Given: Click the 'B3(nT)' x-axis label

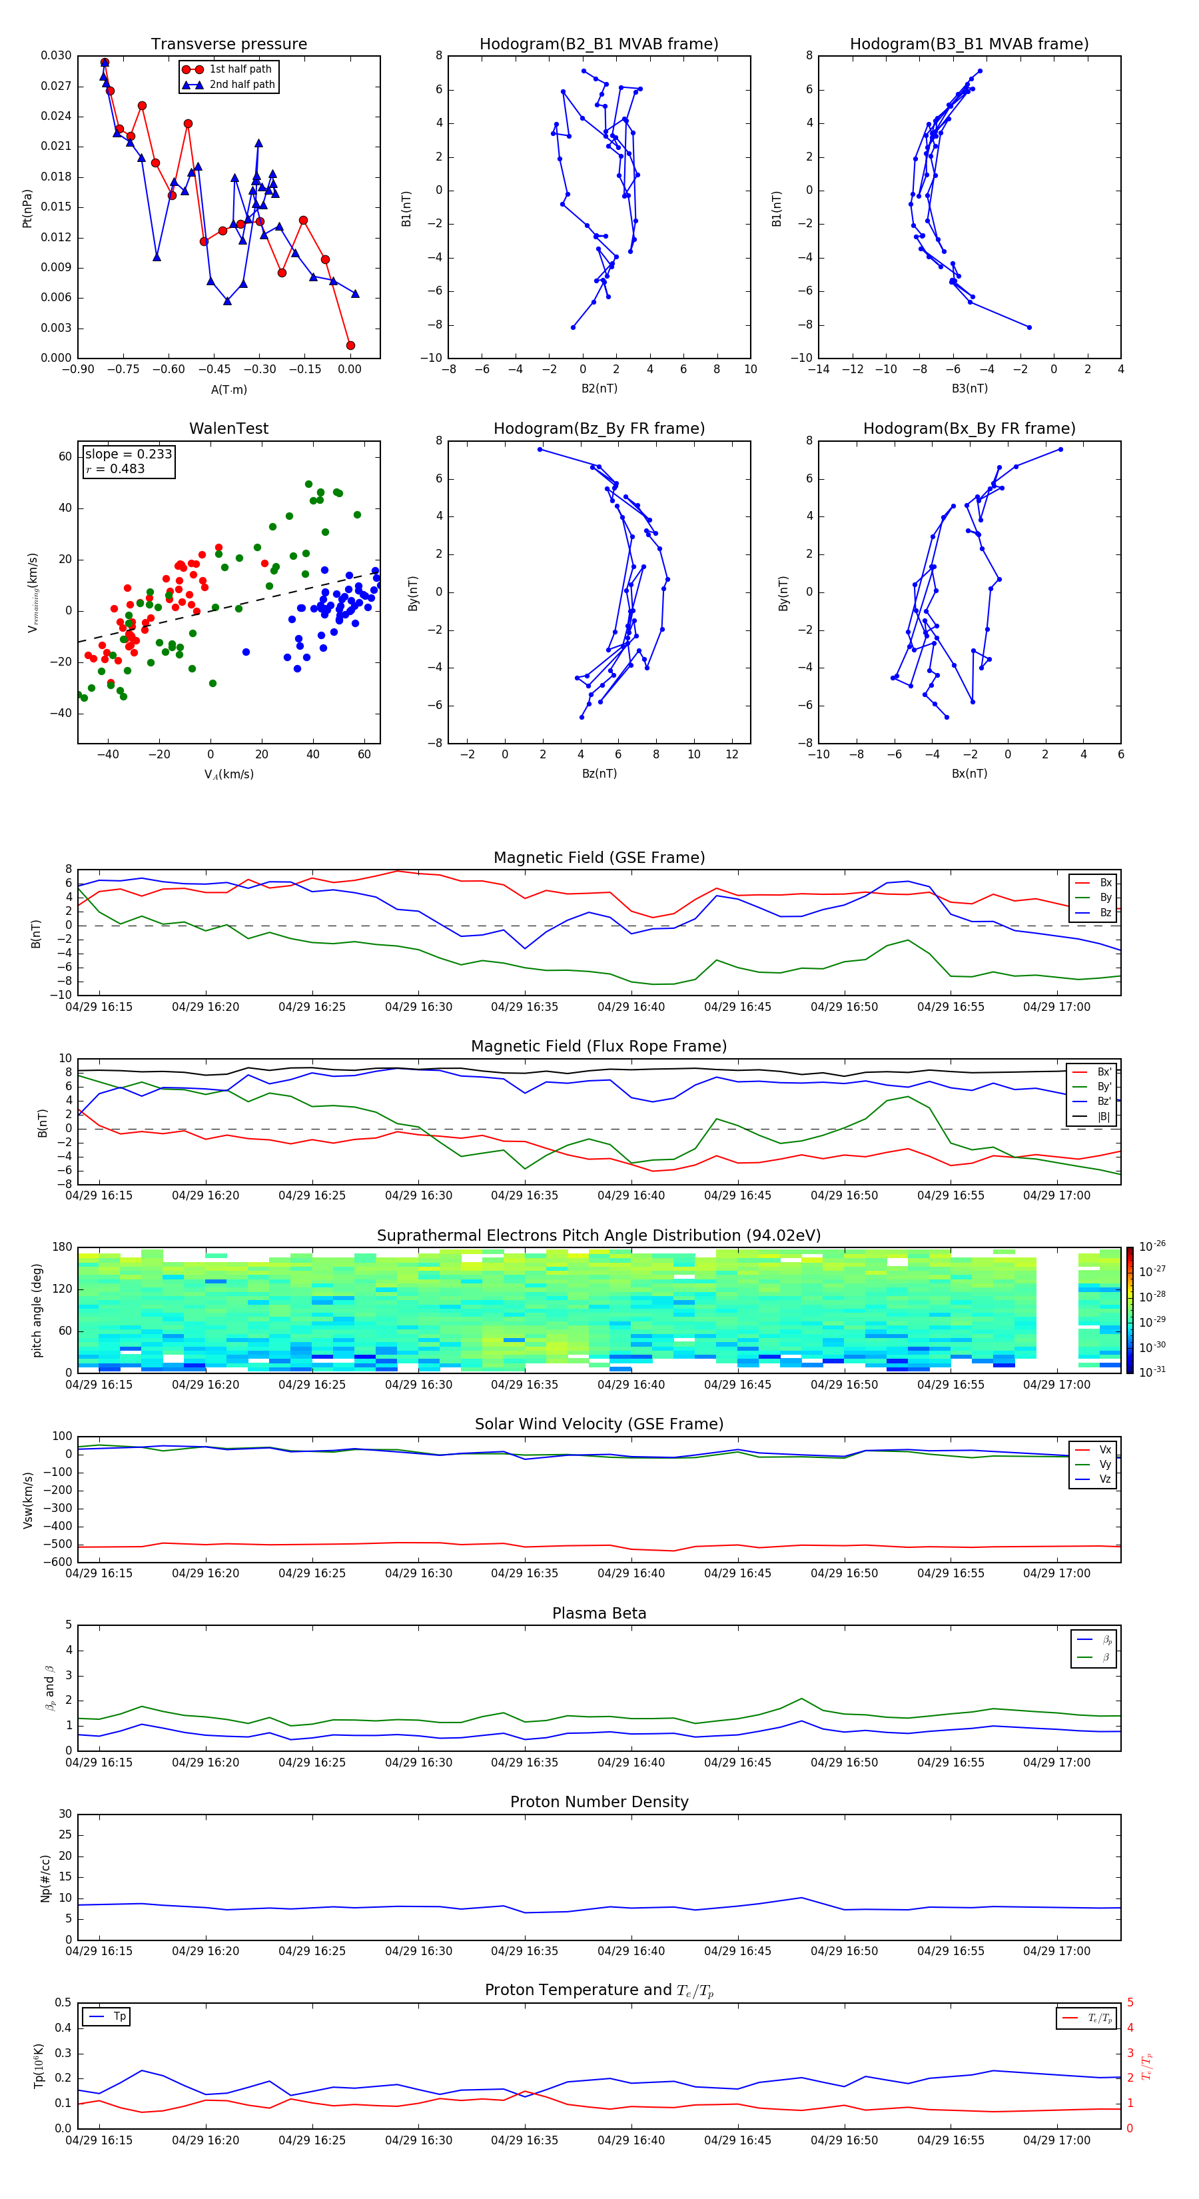Looking at the screenshot, I should tap(969, 388).
